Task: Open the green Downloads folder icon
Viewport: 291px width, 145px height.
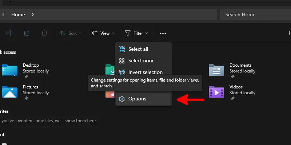Action: click(x=110, y=70)
